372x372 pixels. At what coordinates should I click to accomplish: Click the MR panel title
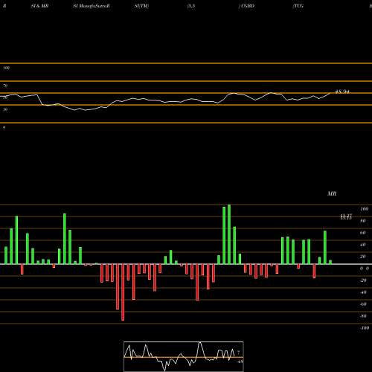[332, 193]
